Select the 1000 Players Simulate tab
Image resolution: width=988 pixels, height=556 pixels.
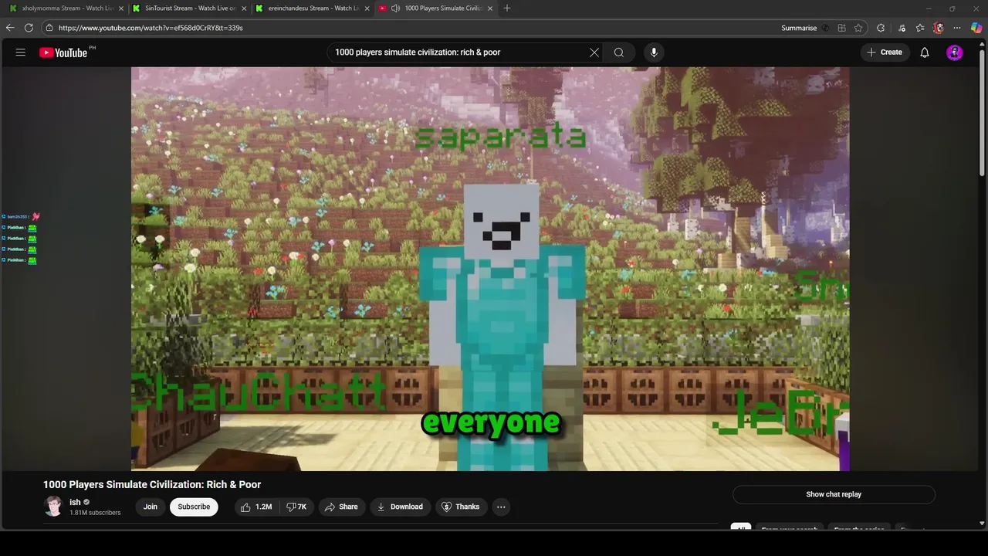click(x=435, y=8)
